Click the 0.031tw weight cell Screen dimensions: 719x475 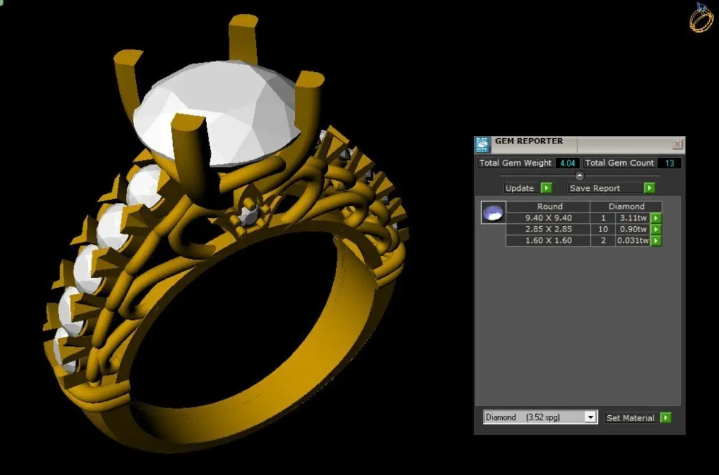(x=634, y=240)
